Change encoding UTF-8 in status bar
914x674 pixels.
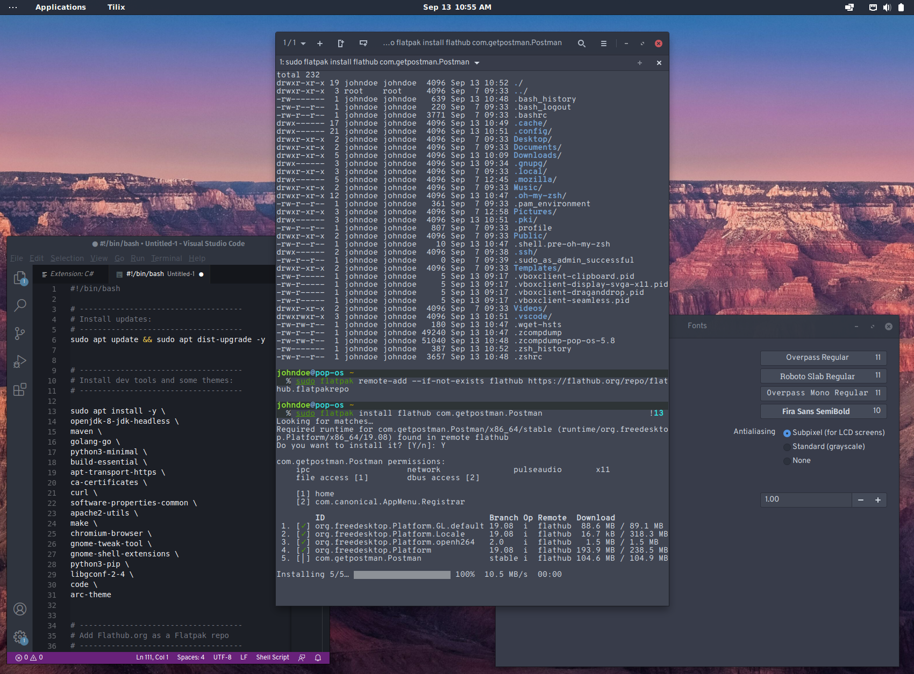point(223,657)
